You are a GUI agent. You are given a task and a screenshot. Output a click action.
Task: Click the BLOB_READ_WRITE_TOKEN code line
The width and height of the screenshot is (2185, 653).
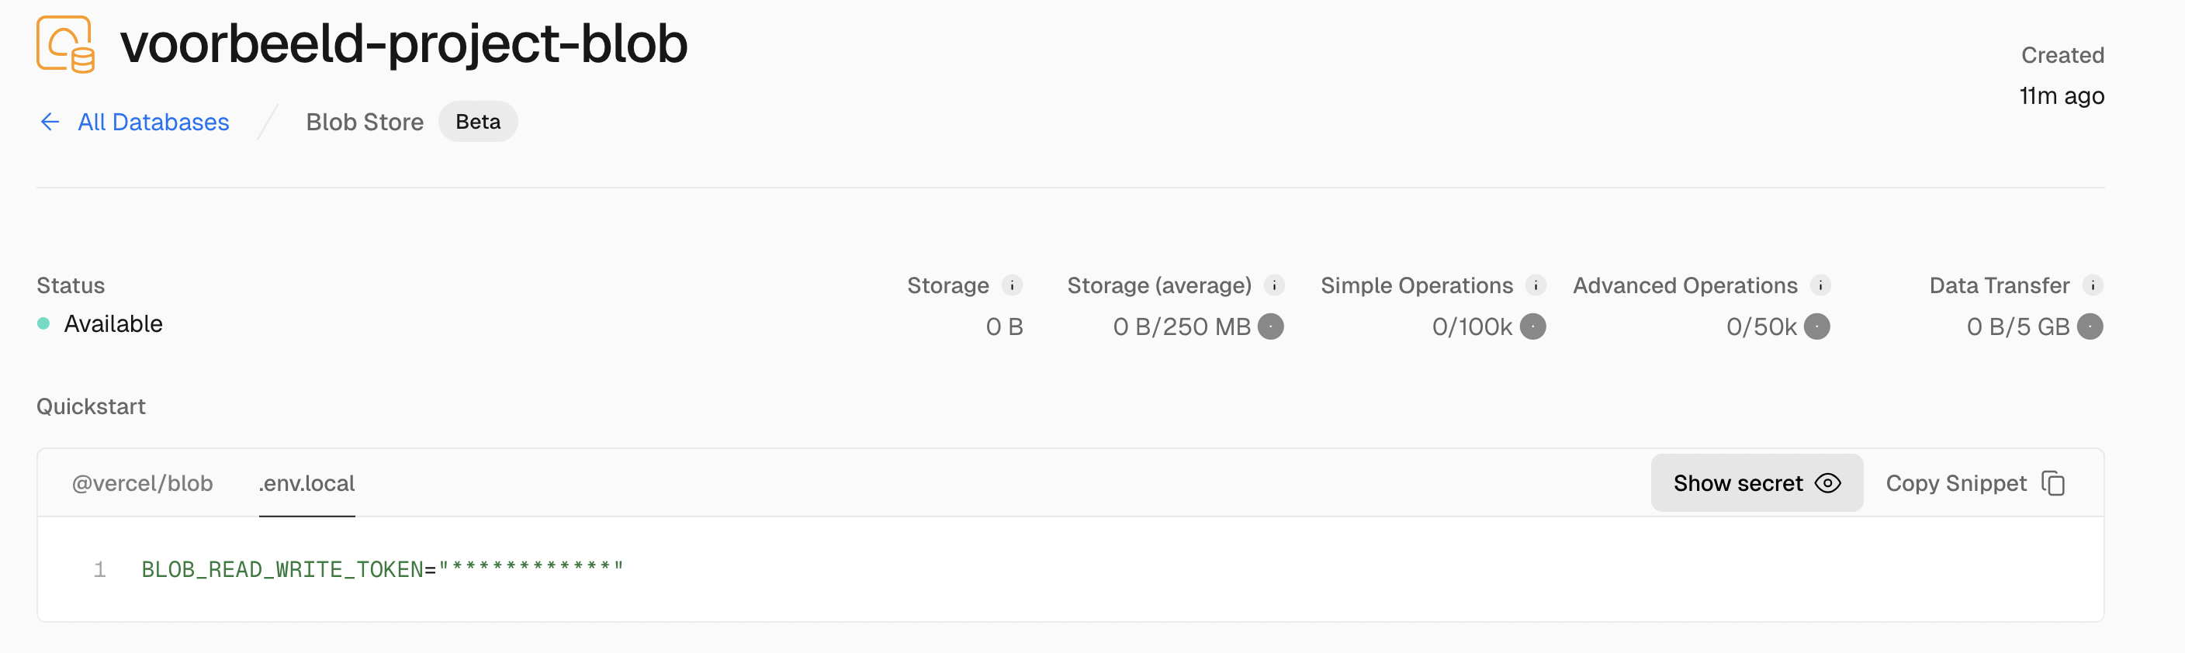tap(382, 569)
